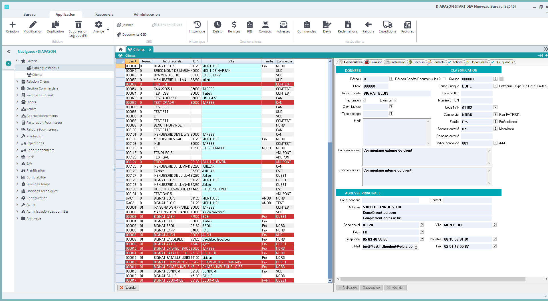Click the Abandon button below the client list
Screen dimensions: 548x301
pyautogui.click(x=128, y=288)
